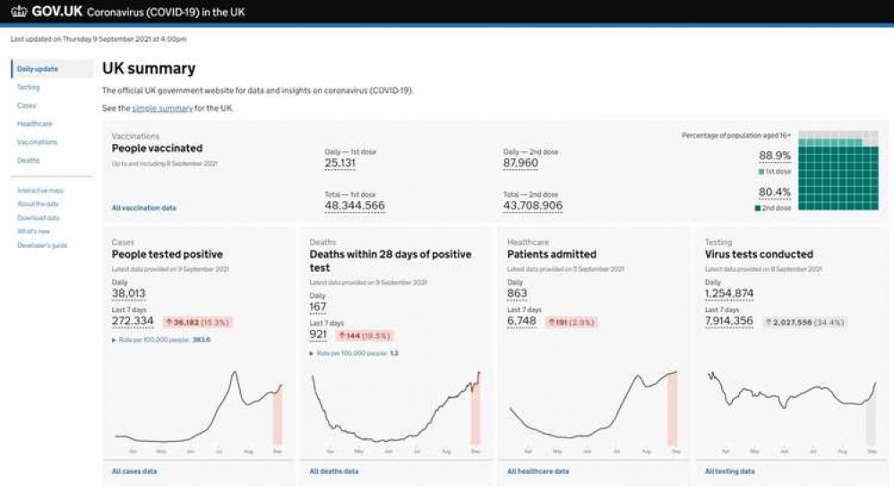Open the Daily update sidebar tab
Image resolution: width=894 pixels, height=492 pixels.
38,69
